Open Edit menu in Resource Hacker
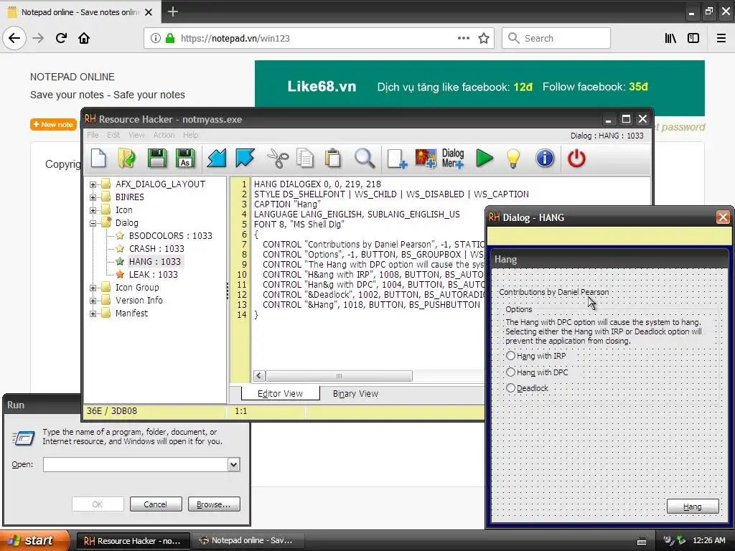This screenshot has width=735, height=551. tap(113, 135)
